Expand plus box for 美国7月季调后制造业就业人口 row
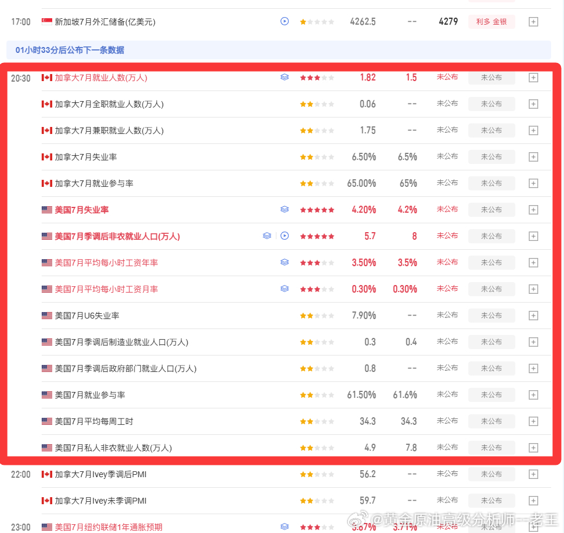564x533 pixels. tap(533, 342)
